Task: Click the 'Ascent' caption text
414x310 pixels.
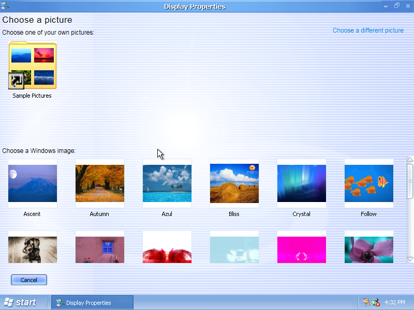Action: 32,214
